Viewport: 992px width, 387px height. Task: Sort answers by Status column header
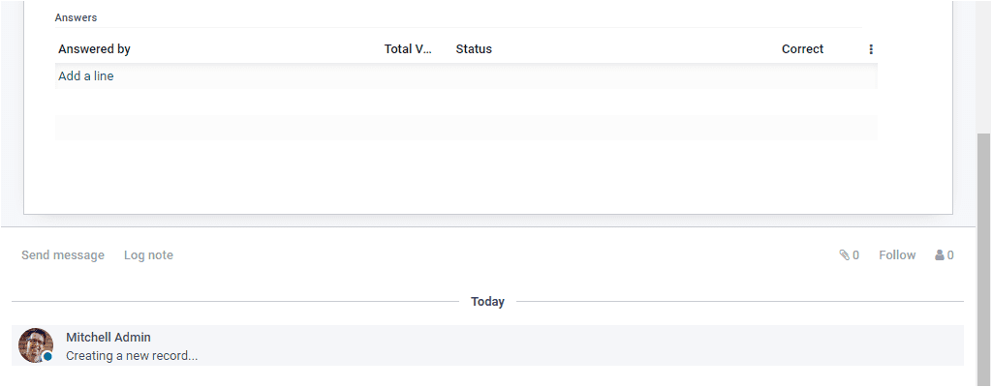pyautogui.click(x=474, y=49)
